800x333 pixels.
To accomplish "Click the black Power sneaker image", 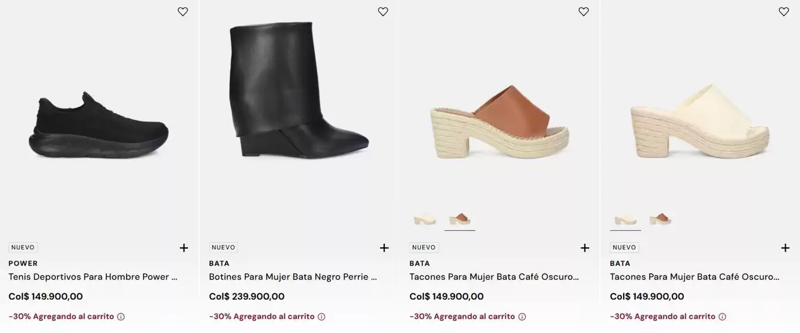I will (x=99, y=126).
